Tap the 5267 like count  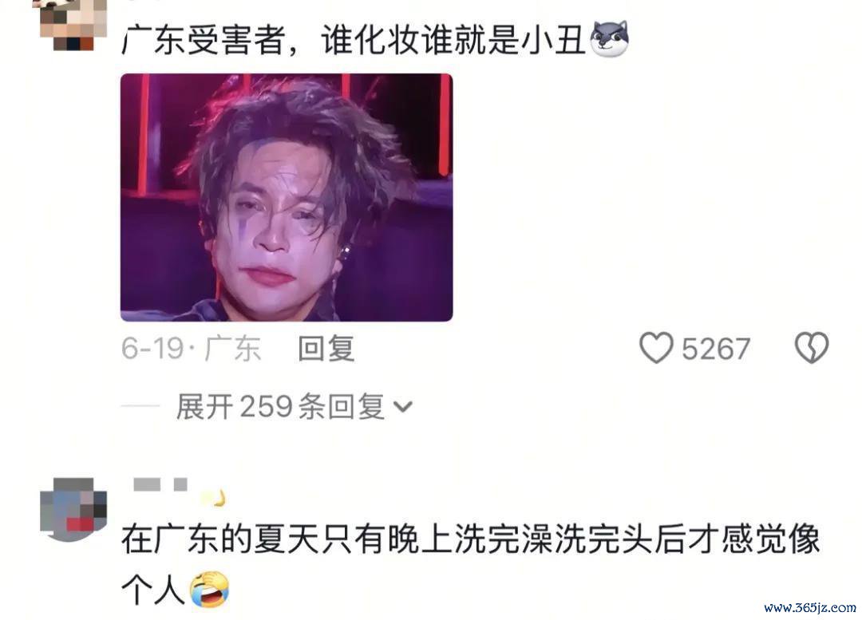(x=716, y=349)
